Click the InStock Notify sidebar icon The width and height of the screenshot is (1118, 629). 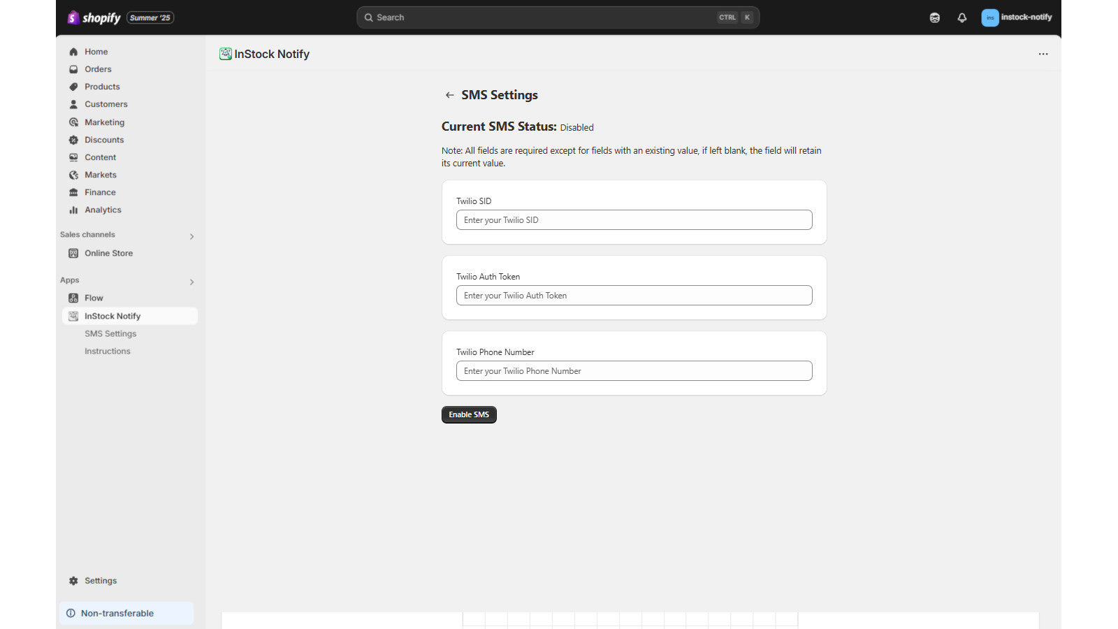coord(73,316)
